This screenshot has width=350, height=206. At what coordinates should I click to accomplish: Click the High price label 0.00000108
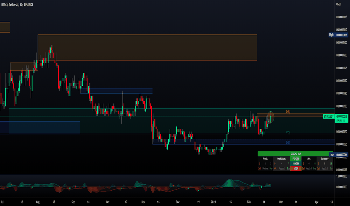[338, 35]
